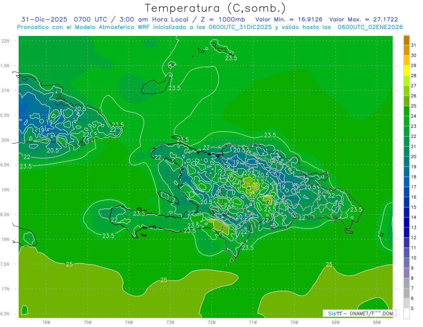Click the blue swatch between legend 16 and 17

(406, 192)
